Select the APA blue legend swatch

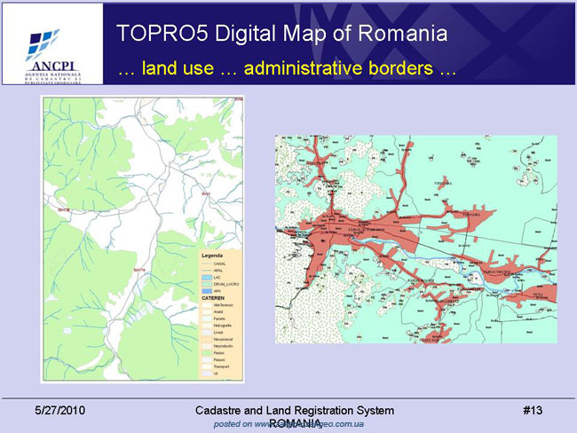click(x=207, y=291)
